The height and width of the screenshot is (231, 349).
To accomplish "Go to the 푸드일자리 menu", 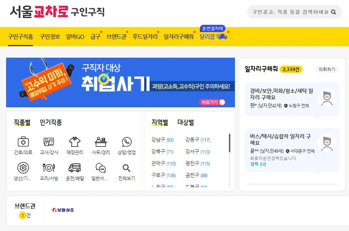I will tap(145, 37).
